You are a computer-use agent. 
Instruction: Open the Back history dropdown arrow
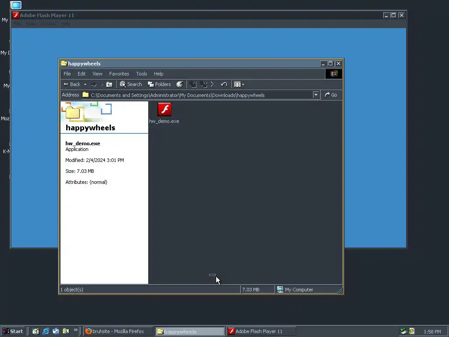(85, 85)
